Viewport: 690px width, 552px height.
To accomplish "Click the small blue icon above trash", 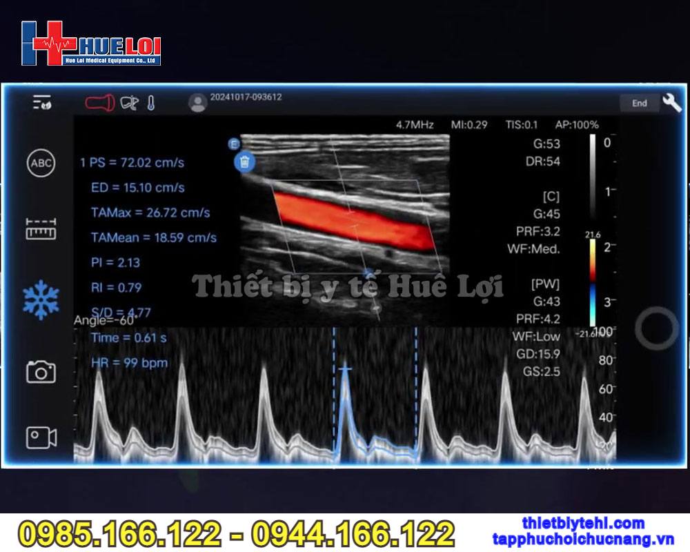I will 234,144.
